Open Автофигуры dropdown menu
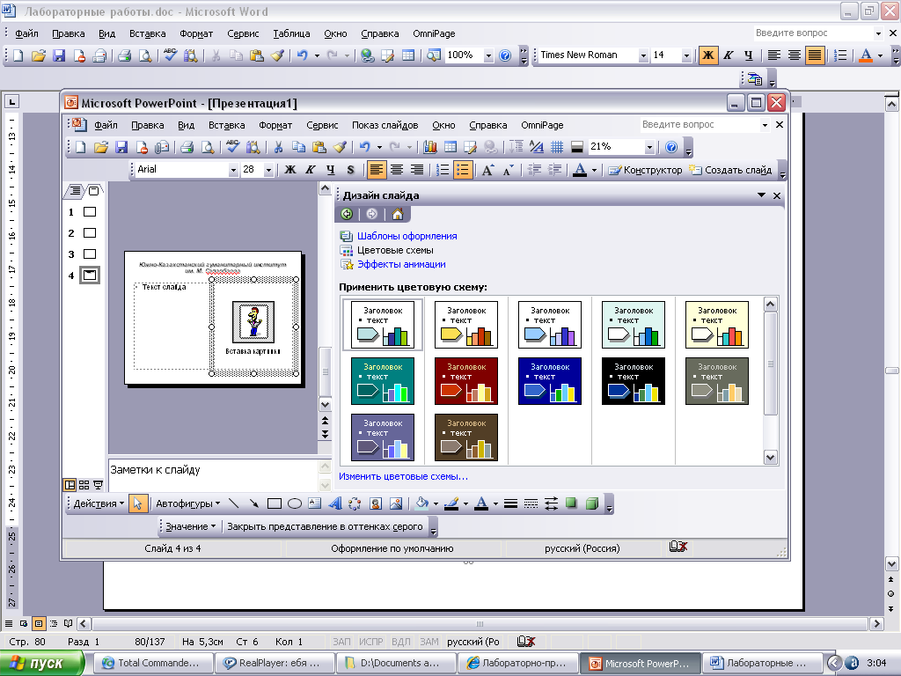Viewport: 901px width, 676px height. [187, 503]
